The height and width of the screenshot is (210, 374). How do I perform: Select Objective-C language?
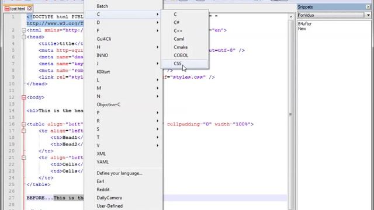tap(123, 104)
